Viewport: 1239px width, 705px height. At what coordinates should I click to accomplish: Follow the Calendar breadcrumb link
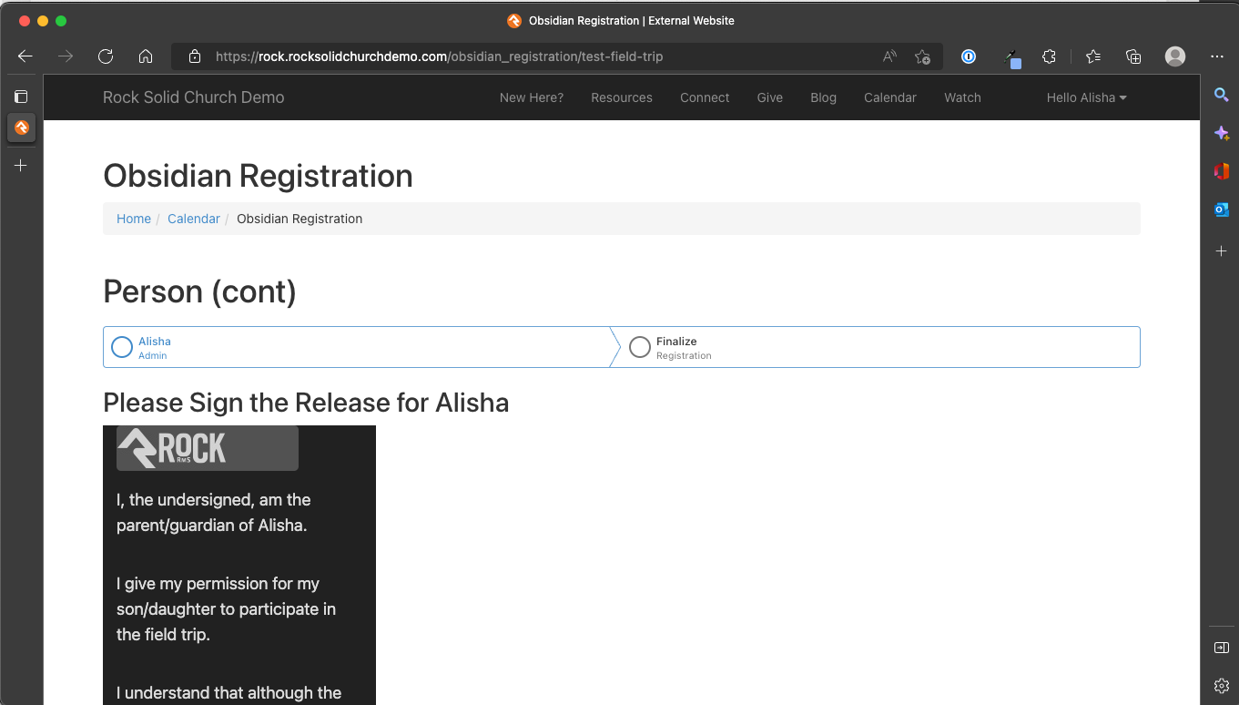tap(194, 219)
